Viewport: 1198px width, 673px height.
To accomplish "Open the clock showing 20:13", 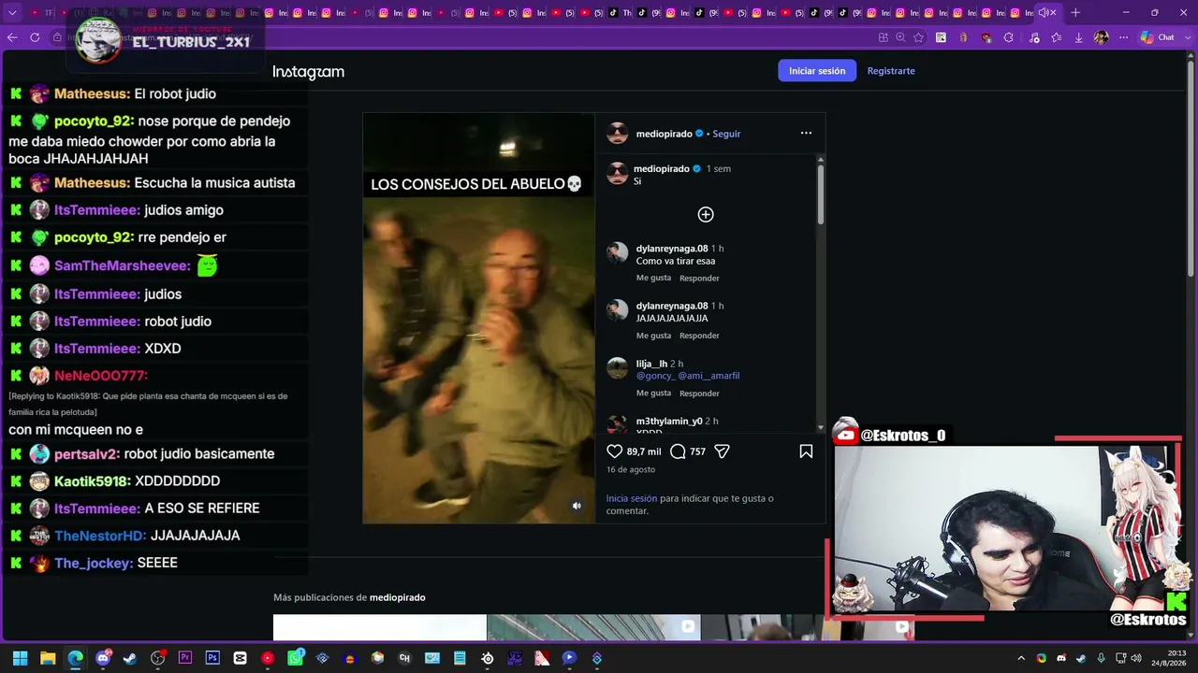I will click(1169, 658).
